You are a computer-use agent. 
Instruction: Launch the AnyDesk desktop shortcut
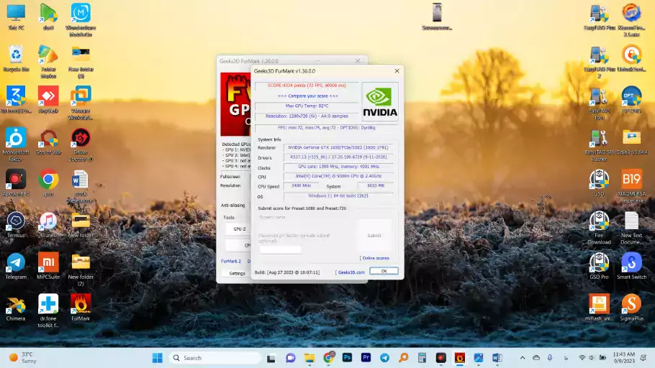point(48,99)
